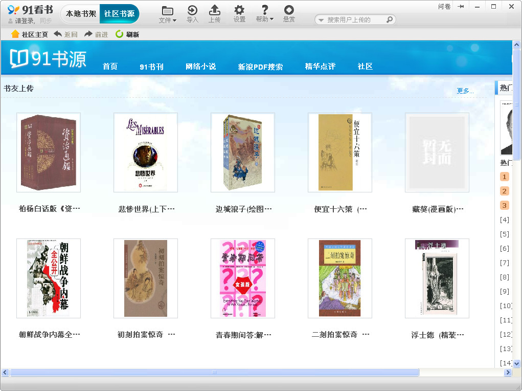Click the horizontal scrollbar left arrow
Screen dimensions: 522x391
point(5,372)
